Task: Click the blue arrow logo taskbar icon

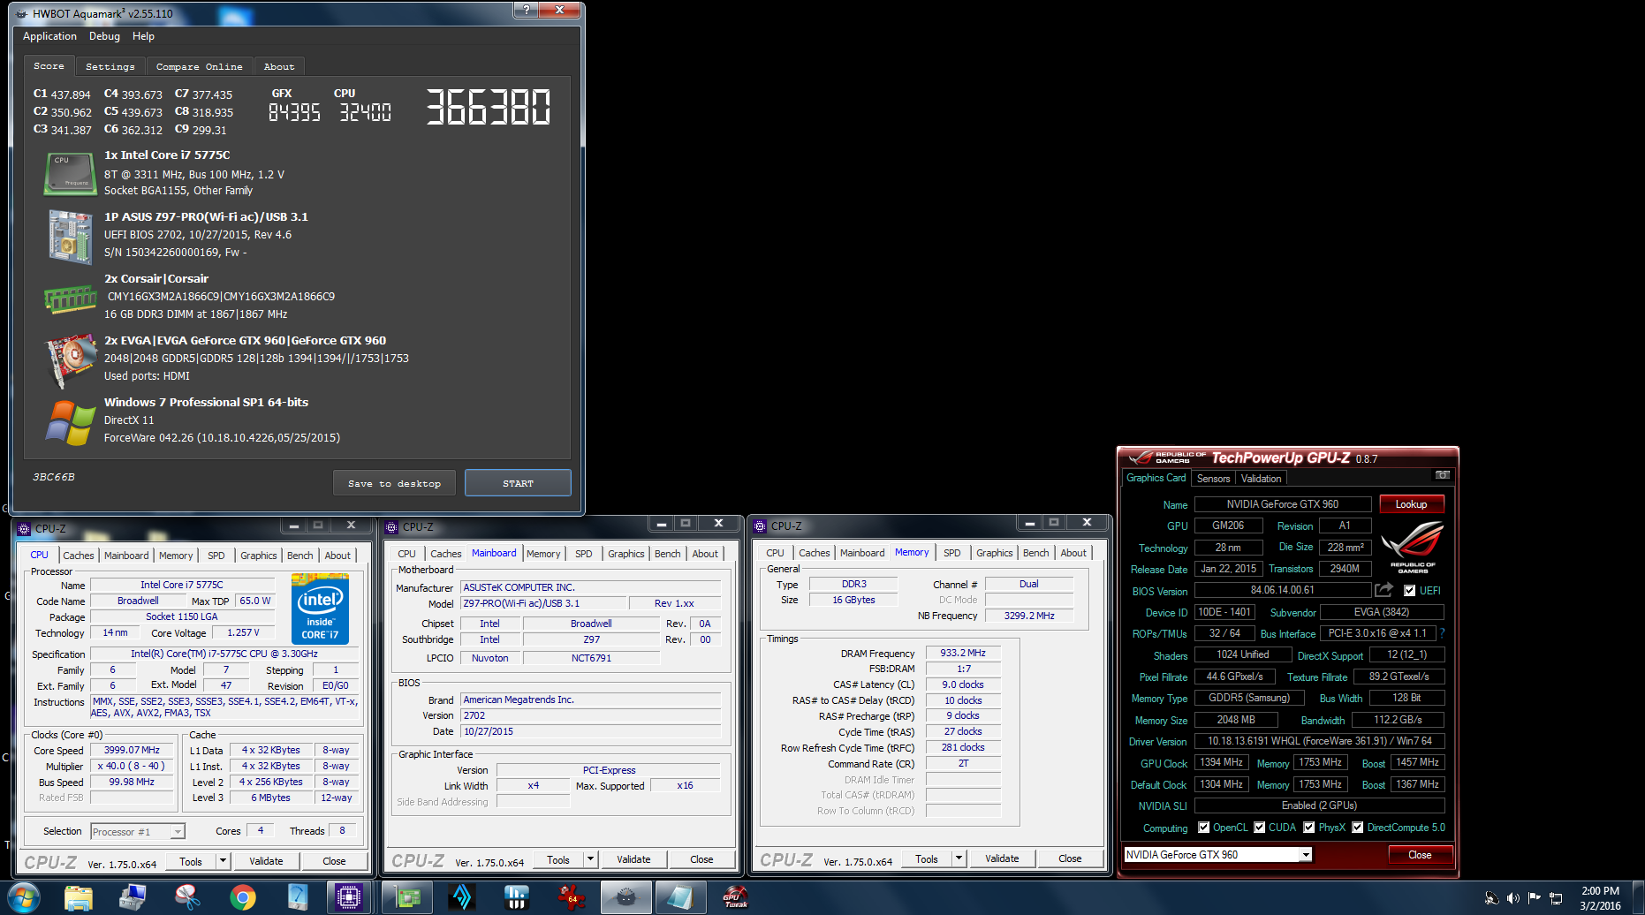Action: pyautogui.click(x=461, y=897)
